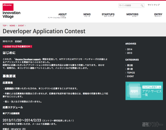This screenshot has width=166, height=130.
Task: Click the 2013.11.21 post date
Action: pyautogui.click(x=8, y=42)
